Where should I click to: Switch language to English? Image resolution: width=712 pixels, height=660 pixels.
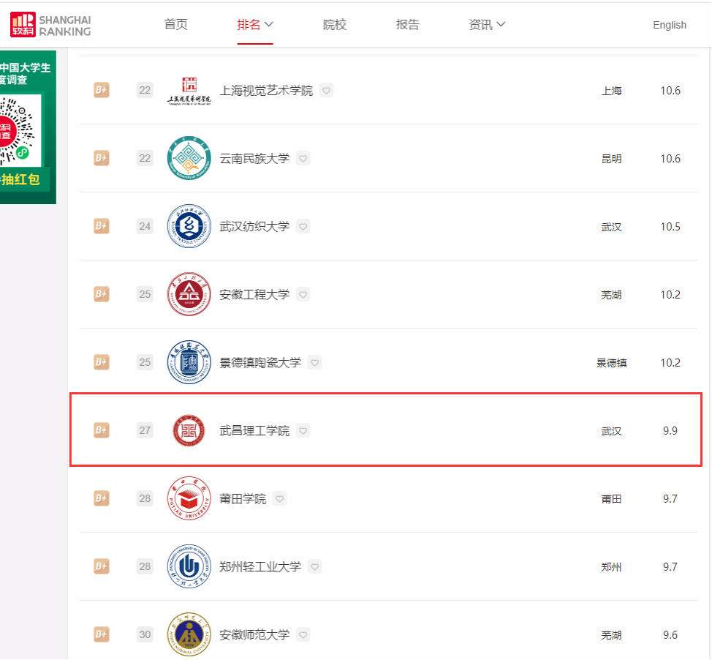(x=670, y=25)
